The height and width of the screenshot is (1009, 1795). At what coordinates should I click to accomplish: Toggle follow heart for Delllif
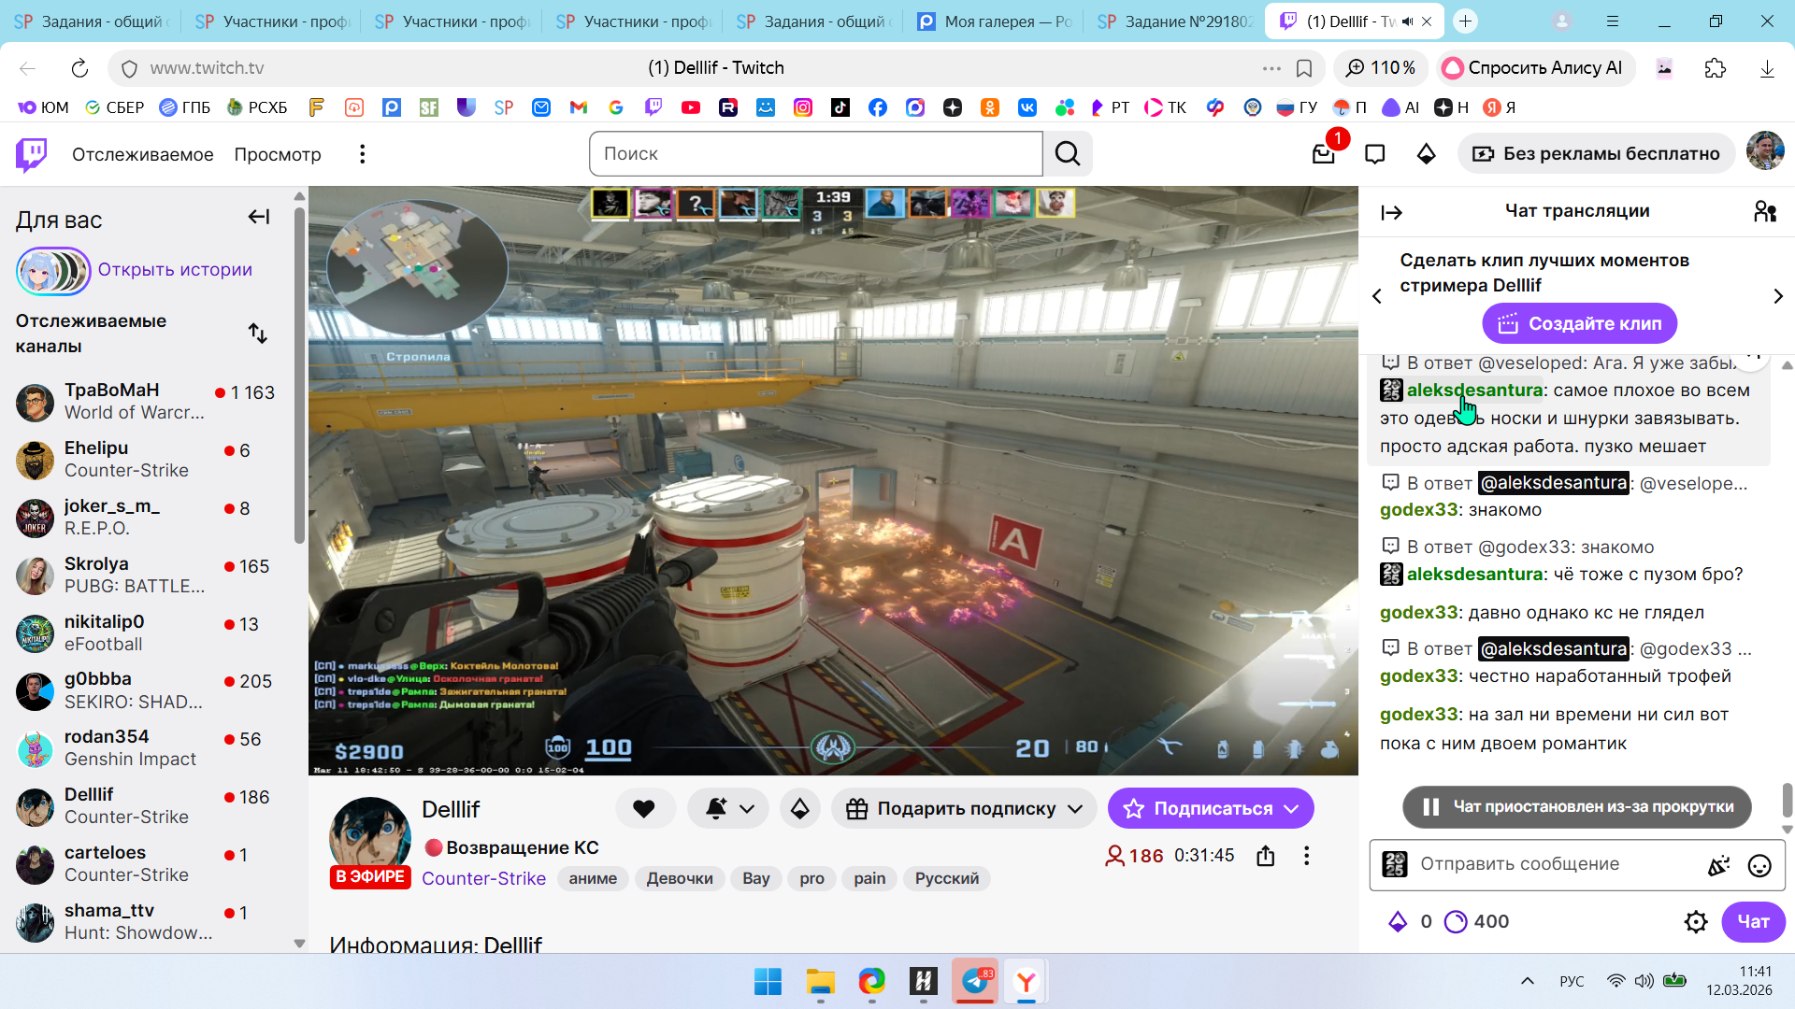pos(644,809)
